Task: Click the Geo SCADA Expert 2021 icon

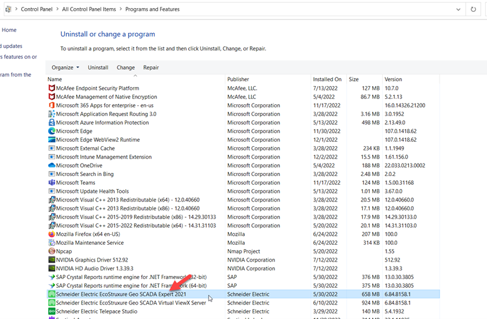Action: [x=52, y=294]
